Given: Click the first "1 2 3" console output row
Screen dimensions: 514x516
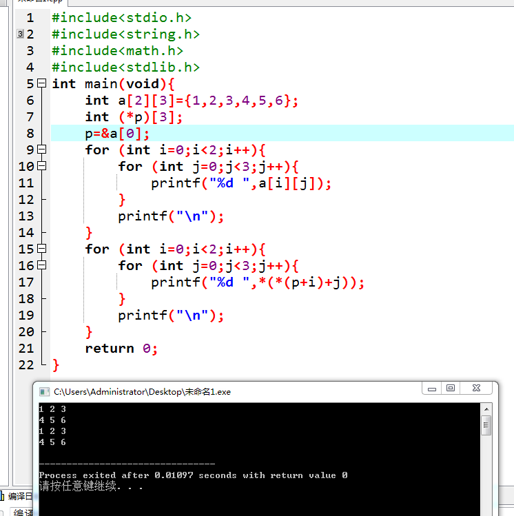Looking at the screenshot, I should [x=52, y=409].
